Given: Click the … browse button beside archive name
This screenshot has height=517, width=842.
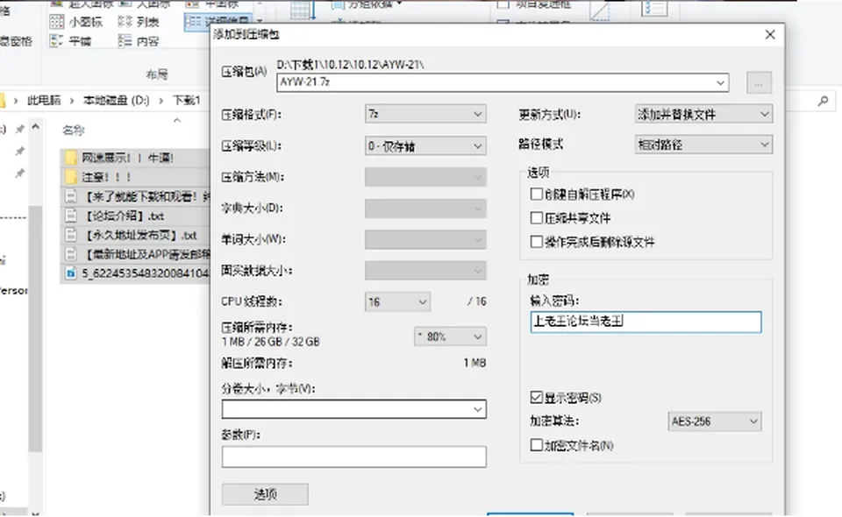Looking at the screenshot, I should [x=759, y=83].
